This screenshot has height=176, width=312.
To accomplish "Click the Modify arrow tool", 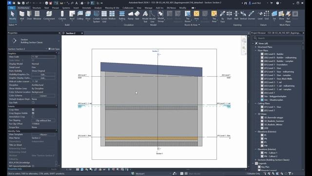I will (x=13, y=15).
